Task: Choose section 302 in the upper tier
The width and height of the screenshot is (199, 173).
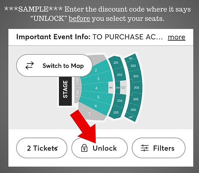Action: tap(133, 66)
